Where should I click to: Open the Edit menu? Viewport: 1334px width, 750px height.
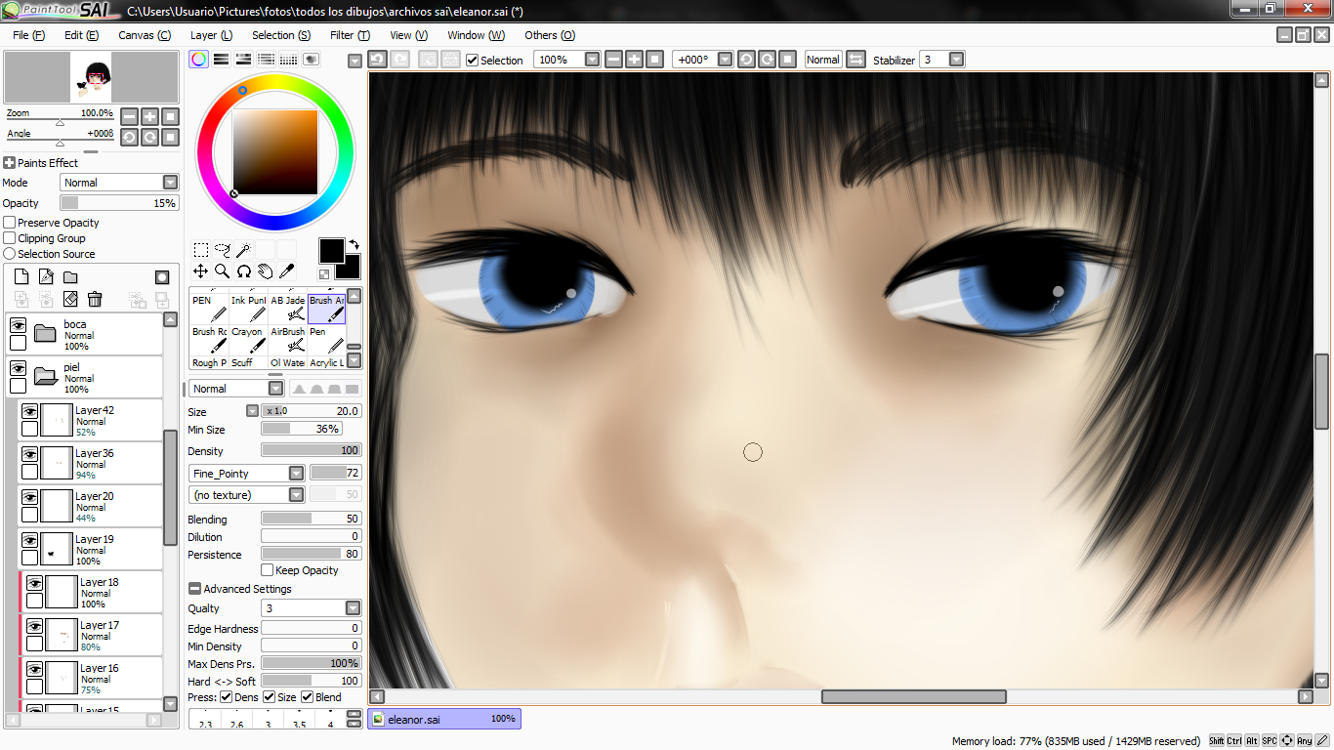pyautogui.click(x=81, y=35)
